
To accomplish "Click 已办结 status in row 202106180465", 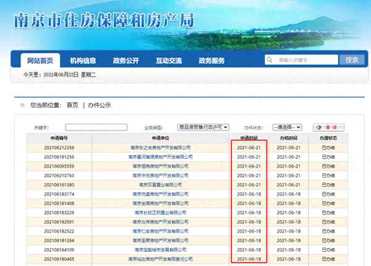I will click(x=328, y=259).
